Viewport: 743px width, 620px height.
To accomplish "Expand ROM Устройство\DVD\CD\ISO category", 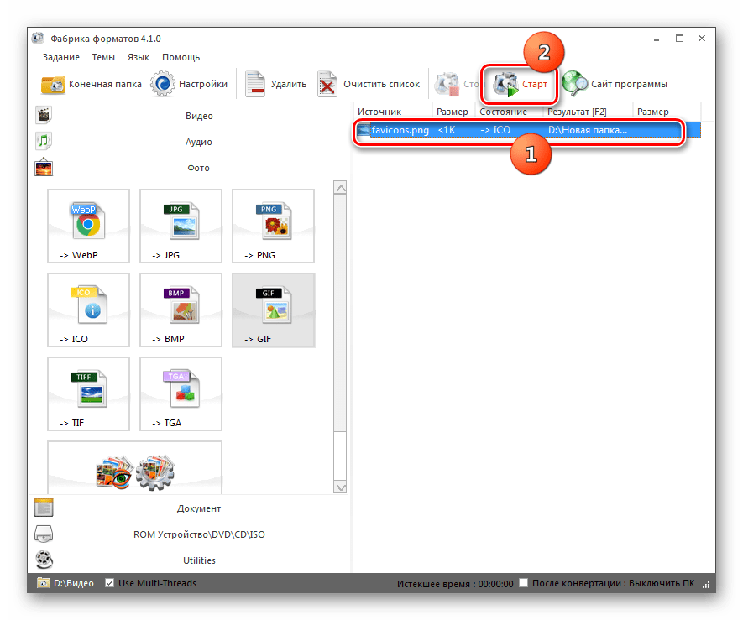I will (x=199, y=534).
